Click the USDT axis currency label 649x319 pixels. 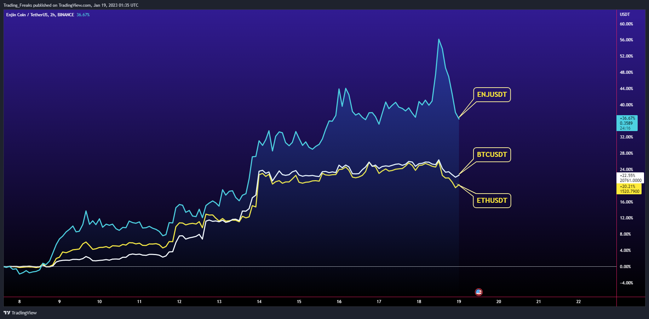point(625,14)
